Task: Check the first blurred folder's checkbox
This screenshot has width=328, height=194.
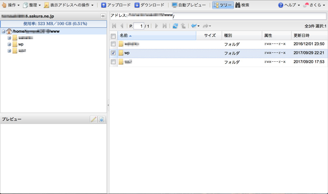Action: pos(113,44)
